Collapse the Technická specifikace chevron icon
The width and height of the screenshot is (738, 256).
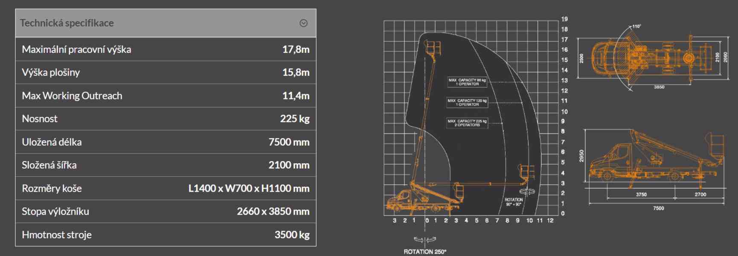pos(303,23)
